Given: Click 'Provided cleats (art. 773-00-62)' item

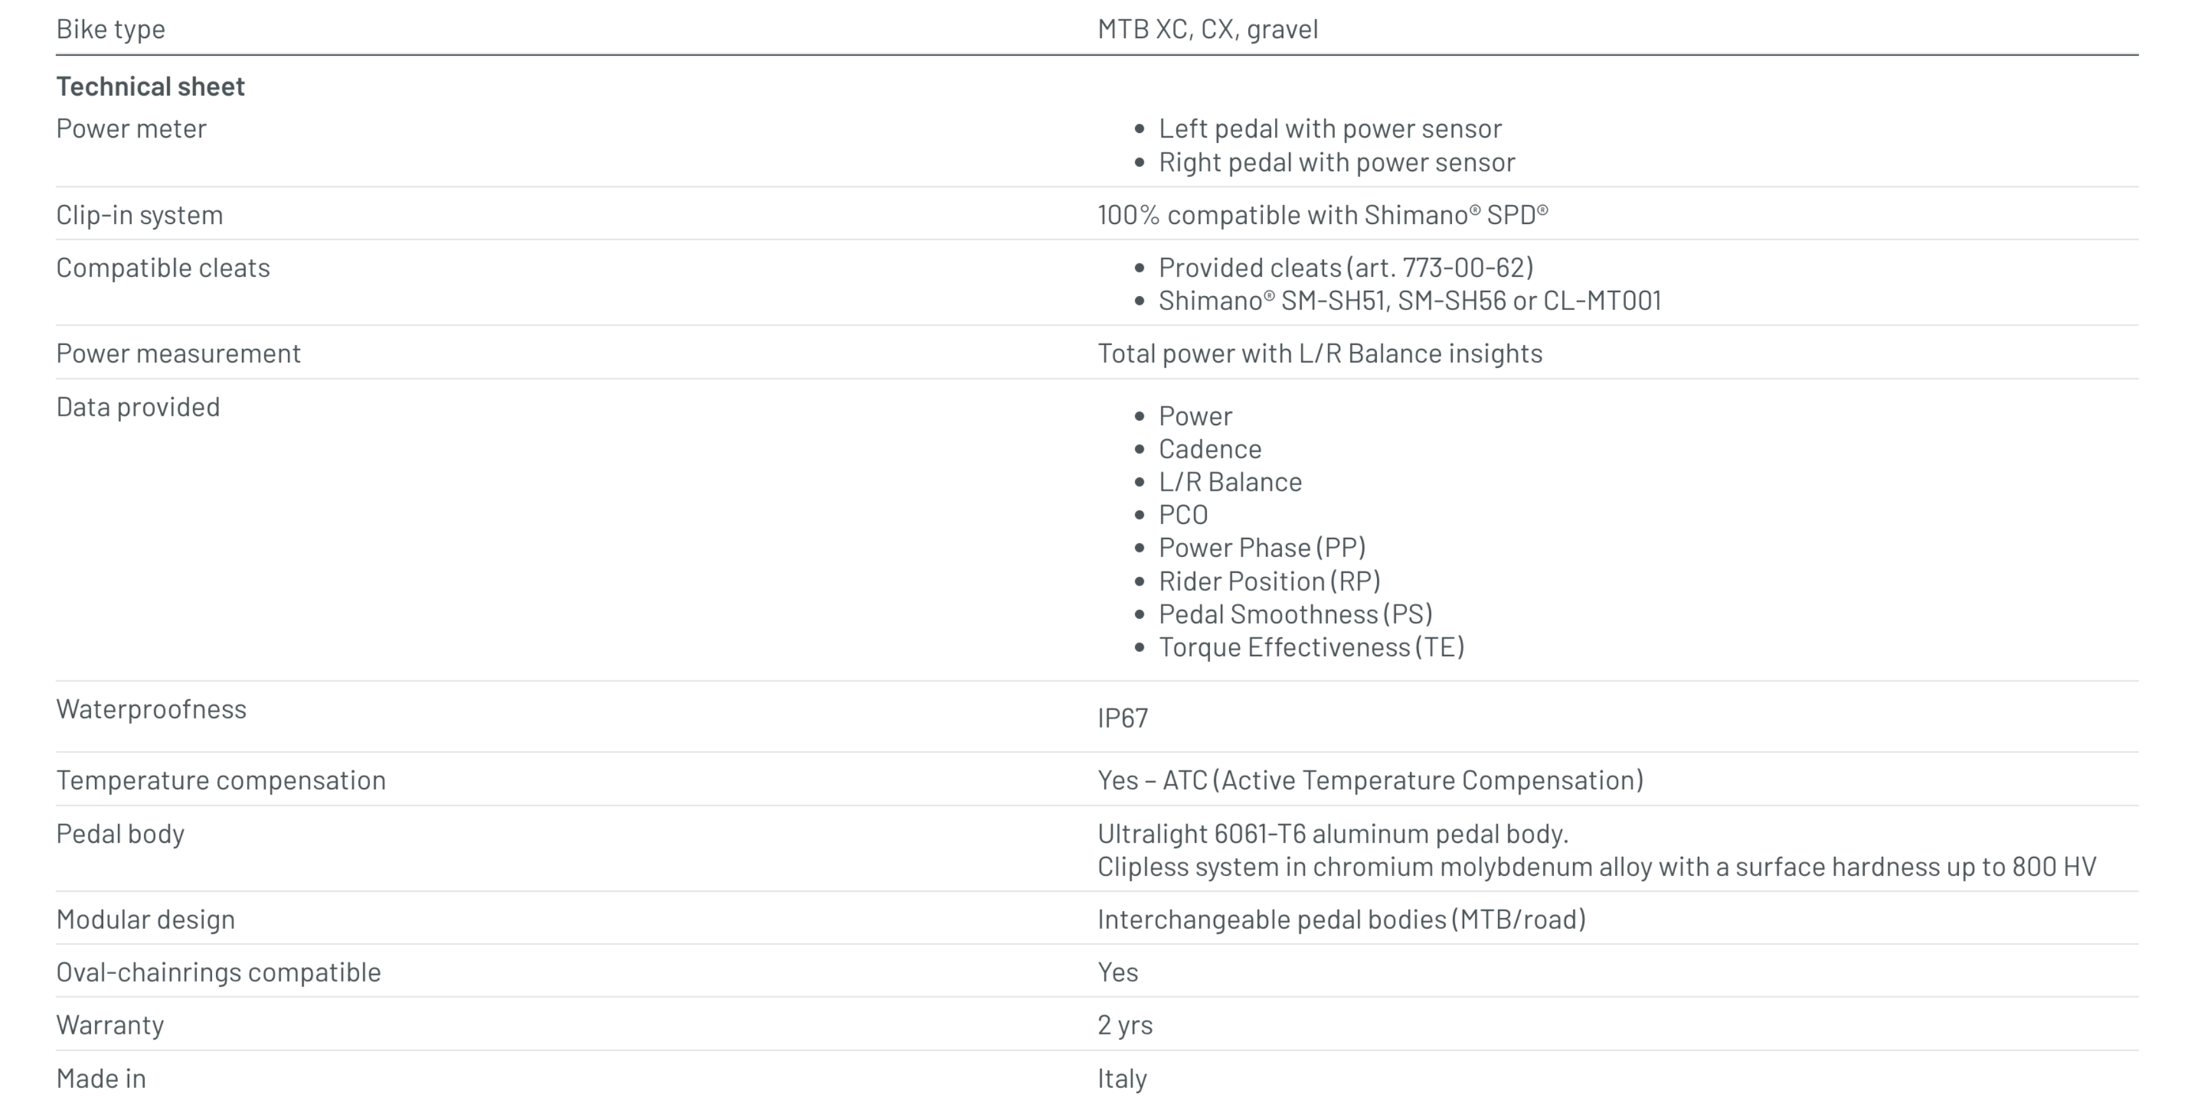Looking at the screenshot, I should click(1346, 268).
